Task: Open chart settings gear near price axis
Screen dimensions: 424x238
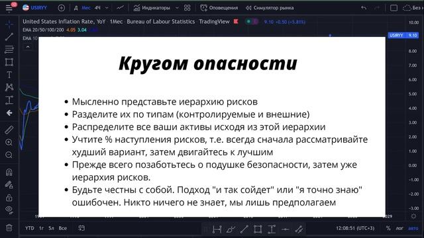Action: pyautogui.click(x=413, y=216)
